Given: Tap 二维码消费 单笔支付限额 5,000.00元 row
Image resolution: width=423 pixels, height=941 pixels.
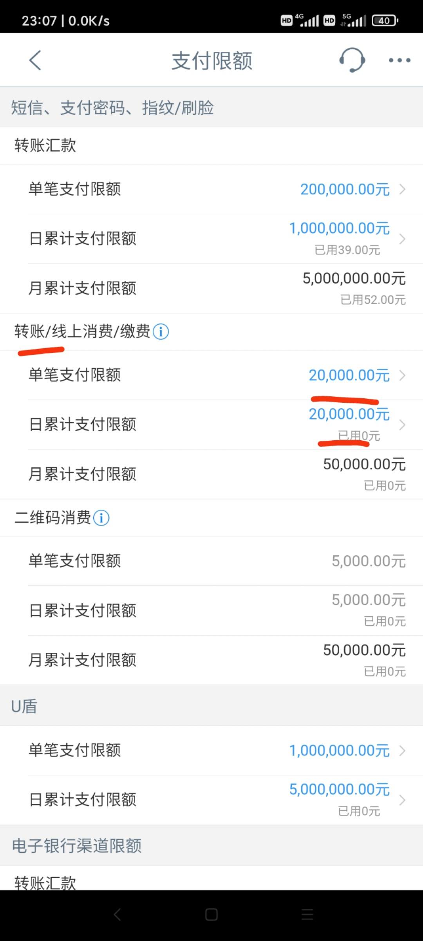Looking at the screenshot, I should 211,561.
